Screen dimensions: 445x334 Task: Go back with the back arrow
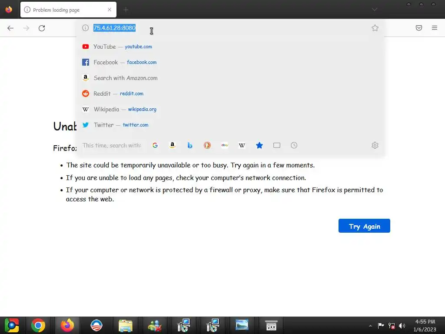10,28
